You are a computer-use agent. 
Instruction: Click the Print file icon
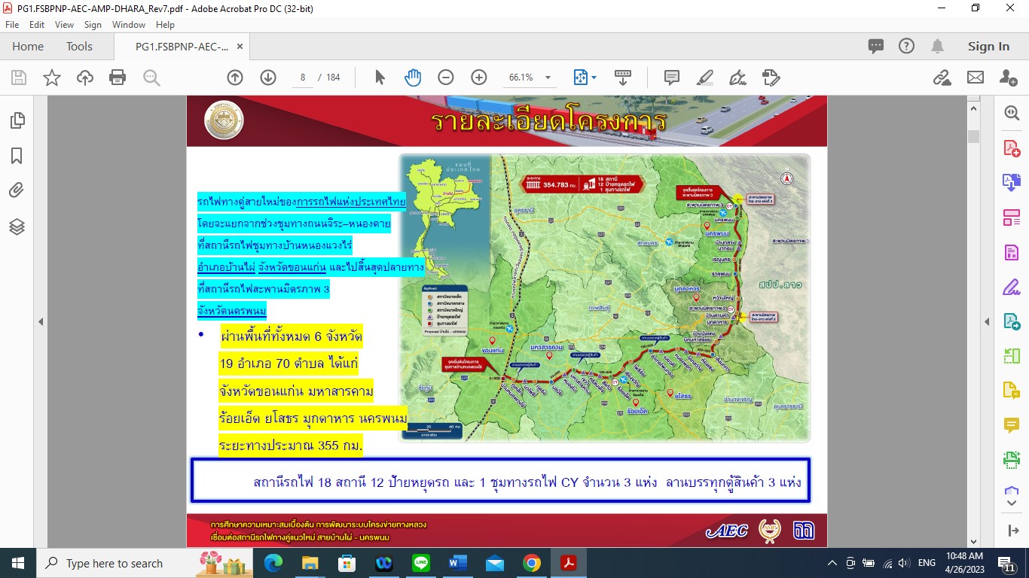pyautogui.click(x=118, y=78)
